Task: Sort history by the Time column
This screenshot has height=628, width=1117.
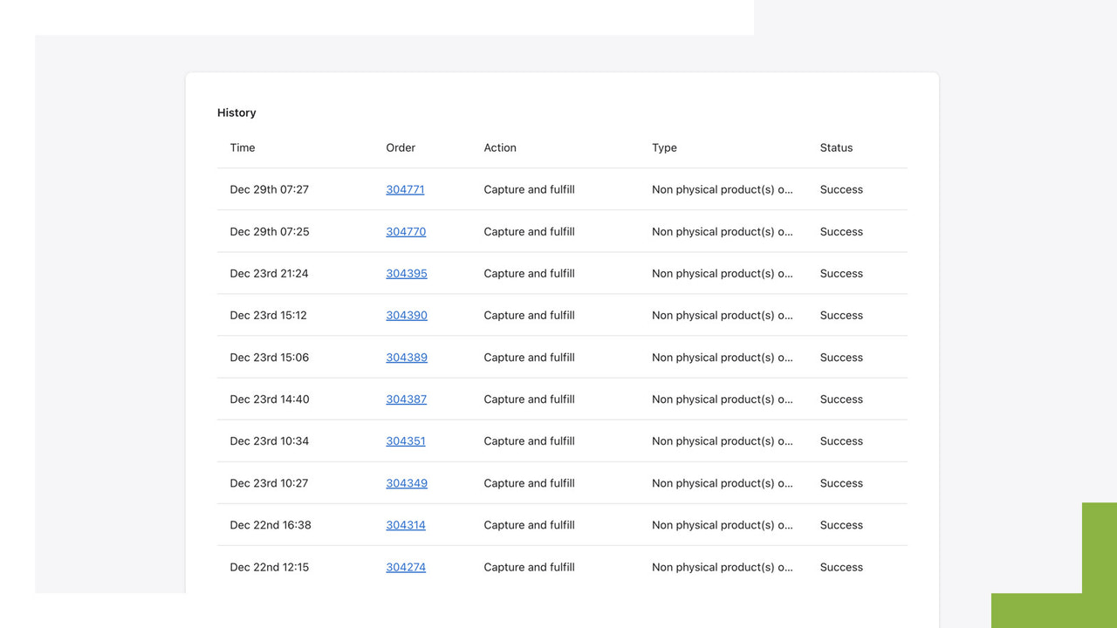Action: [x=242, y=147]
